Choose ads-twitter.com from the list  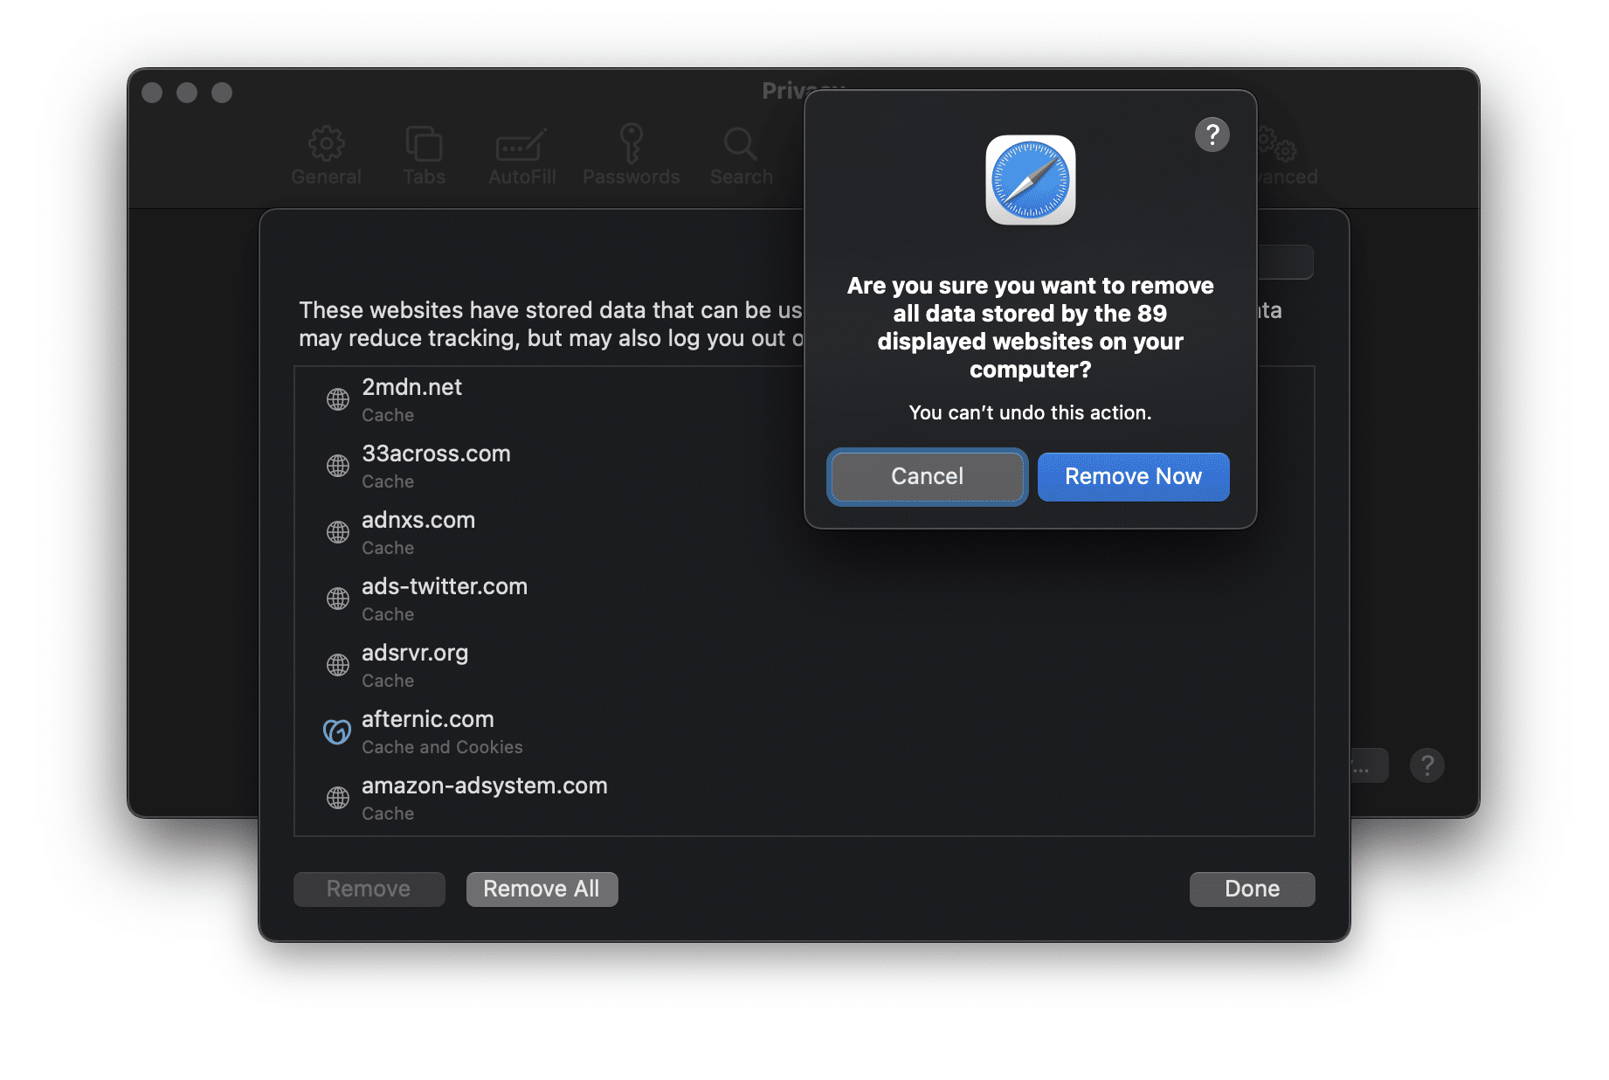[445, 599]
